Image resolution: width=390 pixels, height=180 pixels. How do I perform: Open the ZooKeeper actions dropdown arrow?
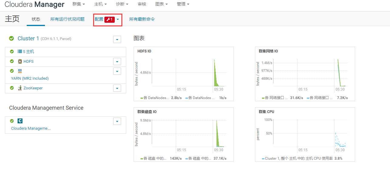117,88
